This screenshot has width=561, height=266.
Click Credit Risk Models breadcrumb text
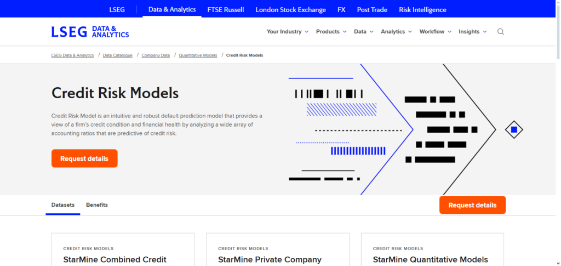[245, 55]
